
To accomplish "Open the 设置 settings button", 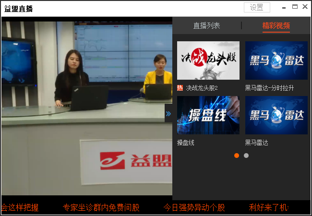I will coord(257,8).
